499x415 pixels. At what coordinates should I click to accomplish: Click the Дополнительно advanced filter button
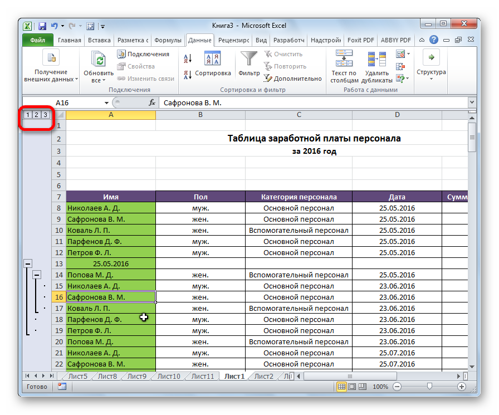292,79
